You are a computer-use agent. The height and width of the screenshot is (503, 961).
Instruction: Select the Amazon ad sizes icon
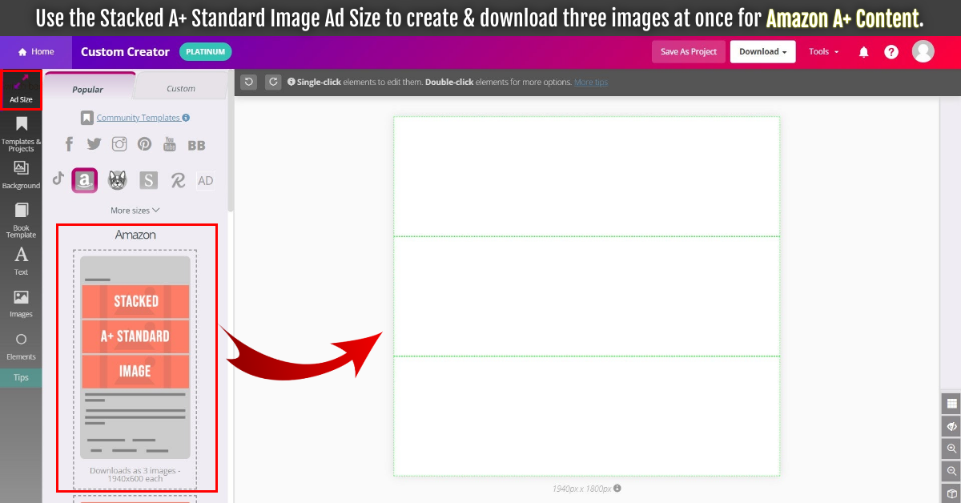pos(84,180)
